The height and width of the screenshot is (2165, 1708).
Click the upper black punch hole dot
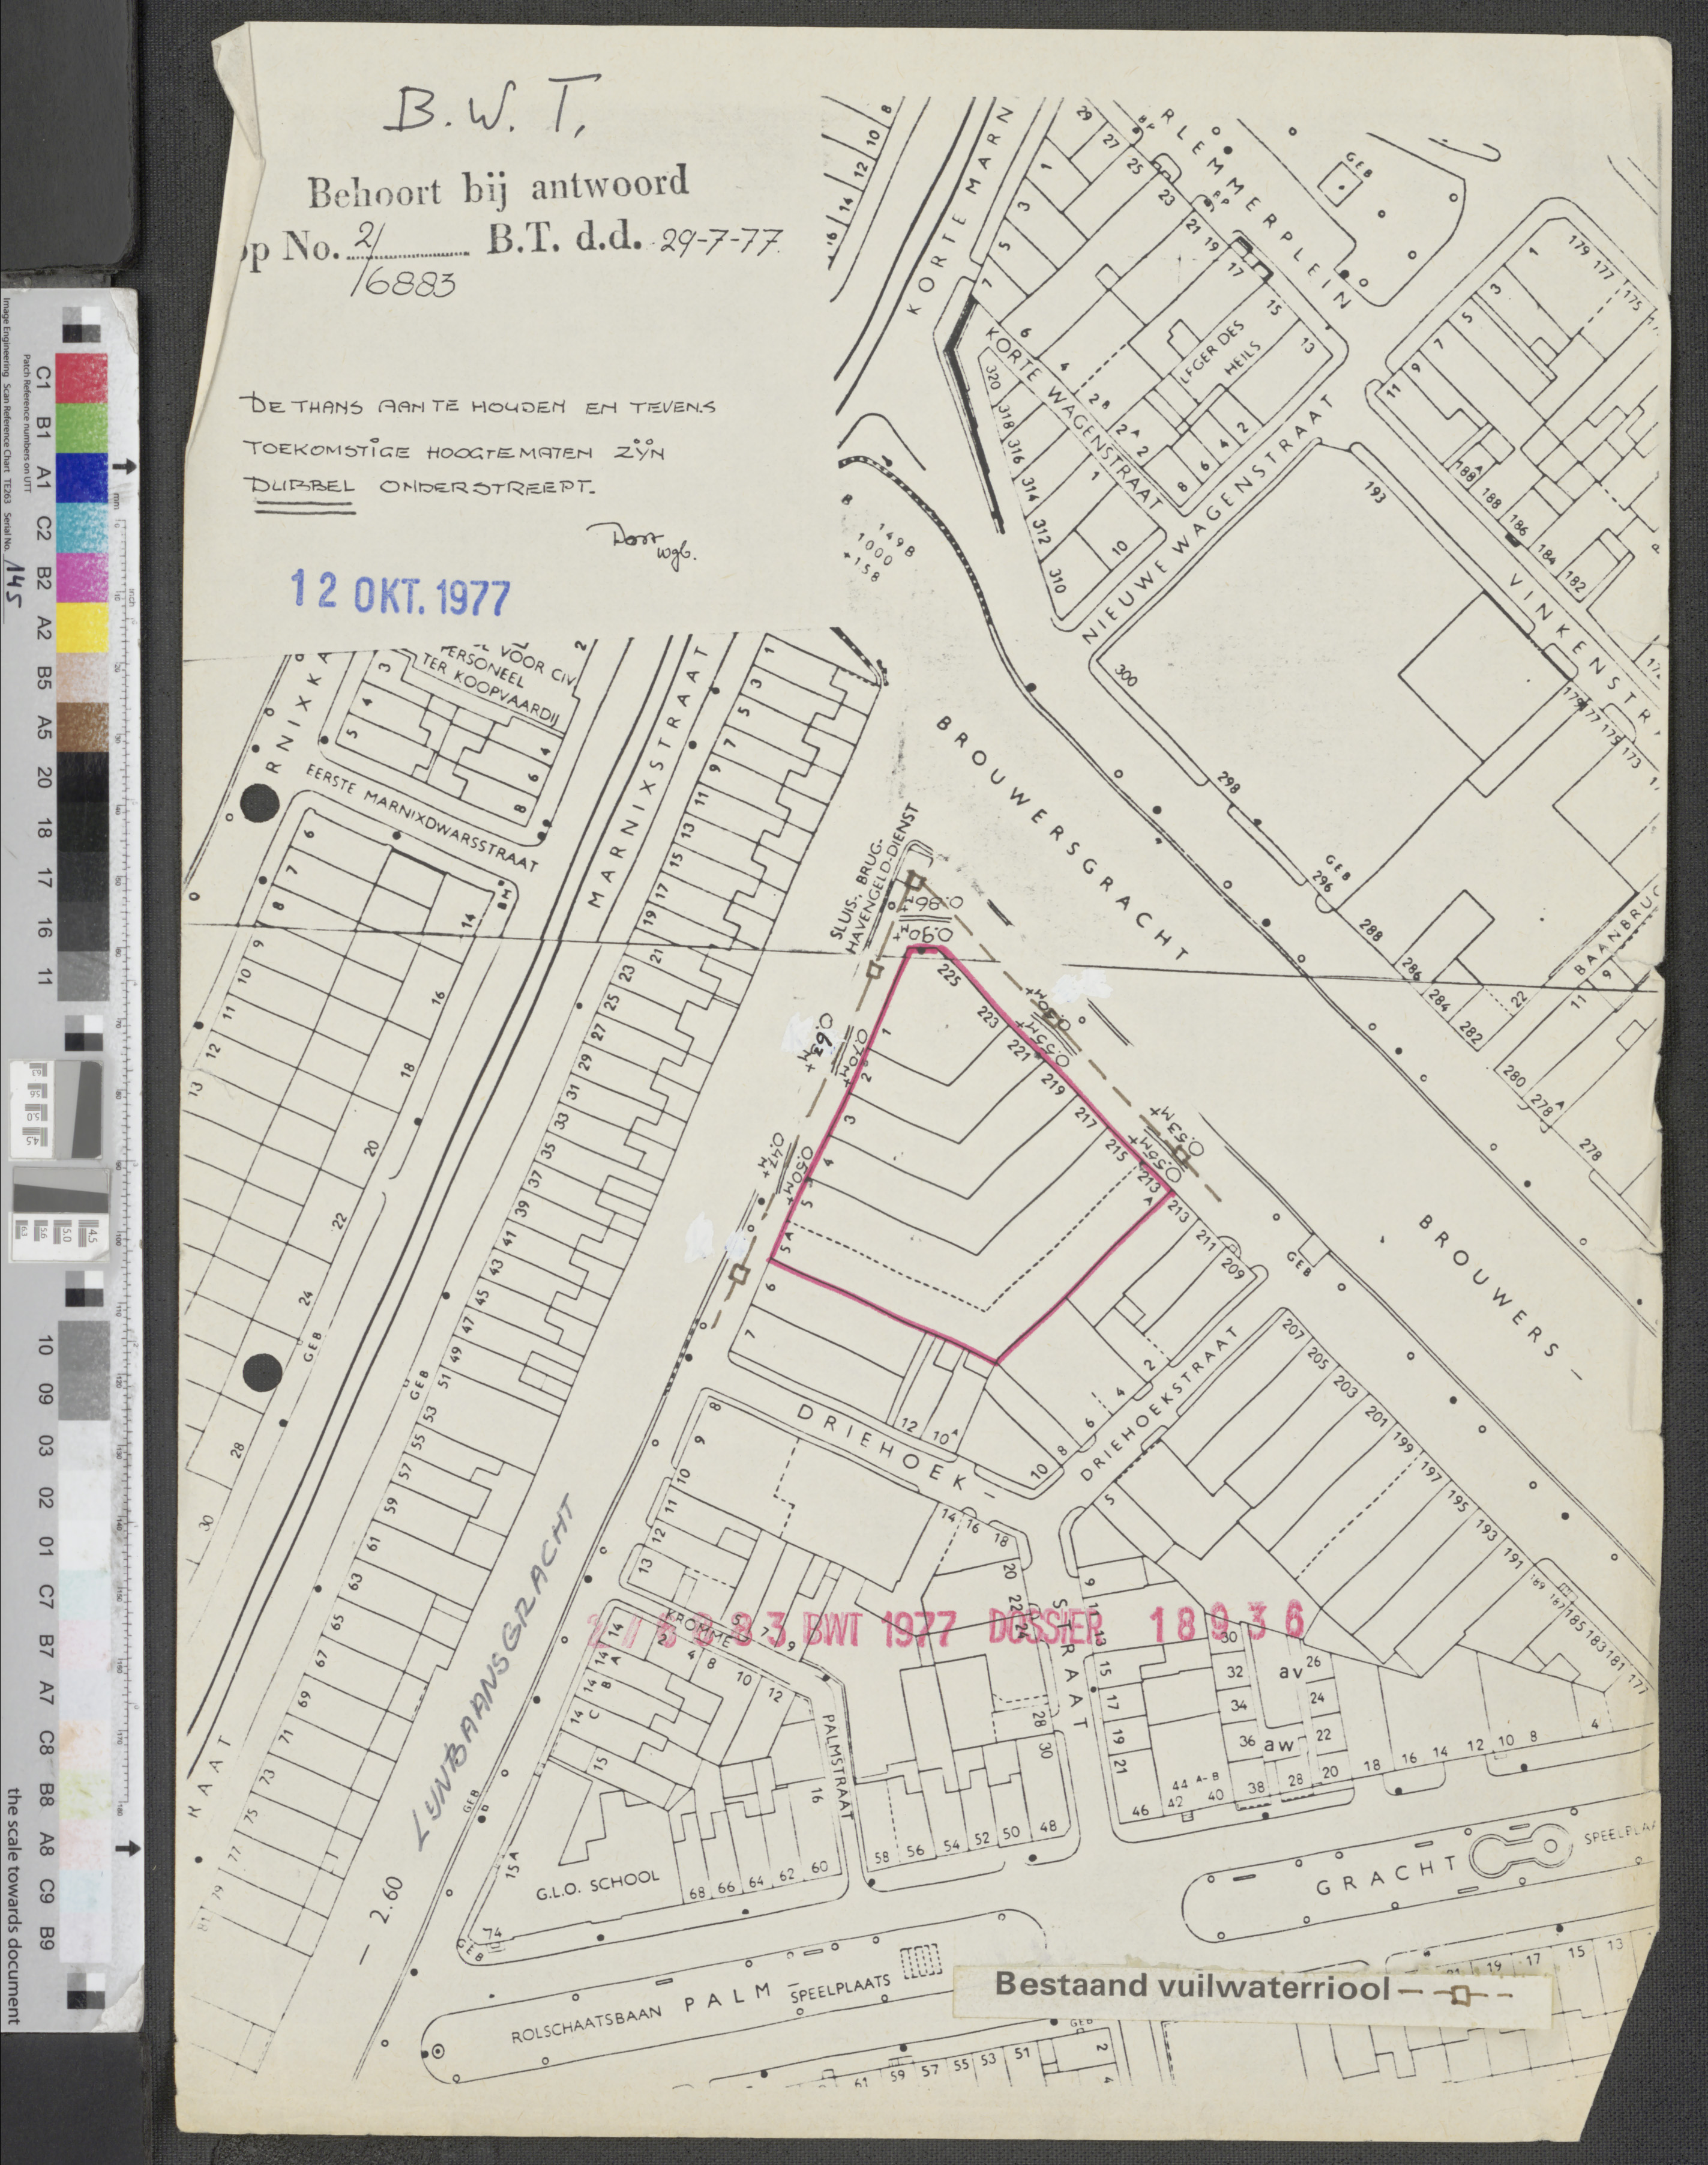point(260,803)
